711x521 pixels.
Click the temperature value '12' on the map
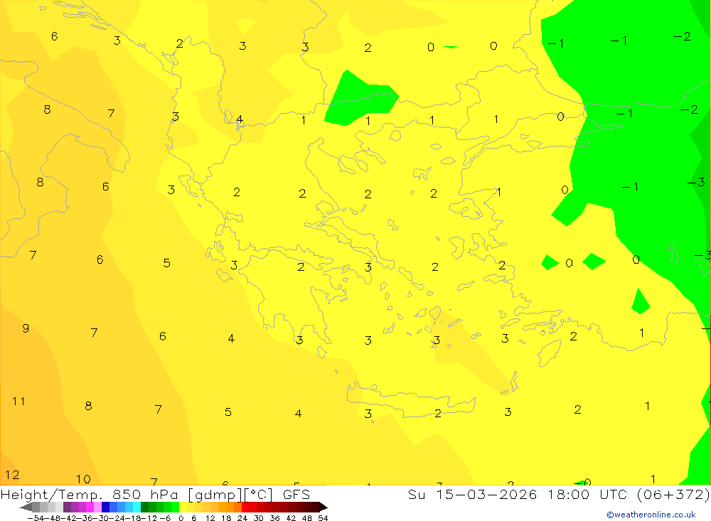tap(12, 475)
